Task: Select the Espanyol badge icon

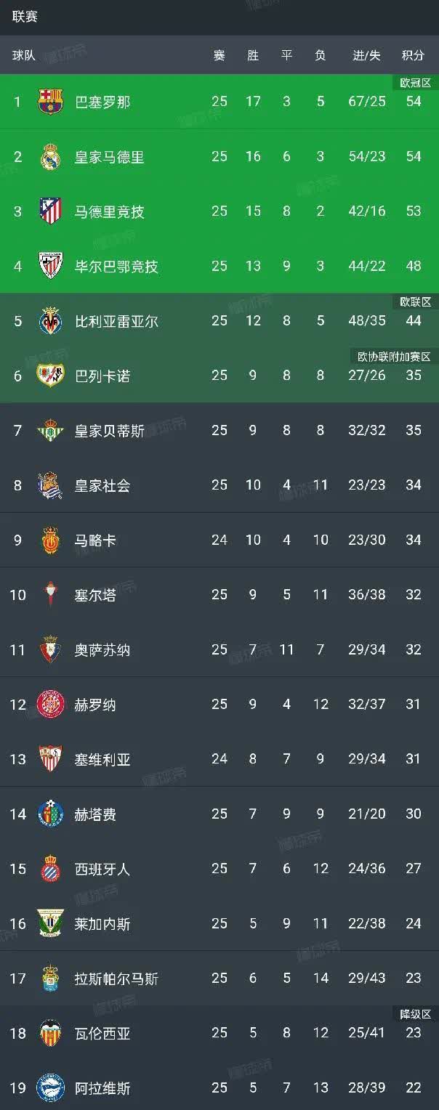Action: click(51, 869)
